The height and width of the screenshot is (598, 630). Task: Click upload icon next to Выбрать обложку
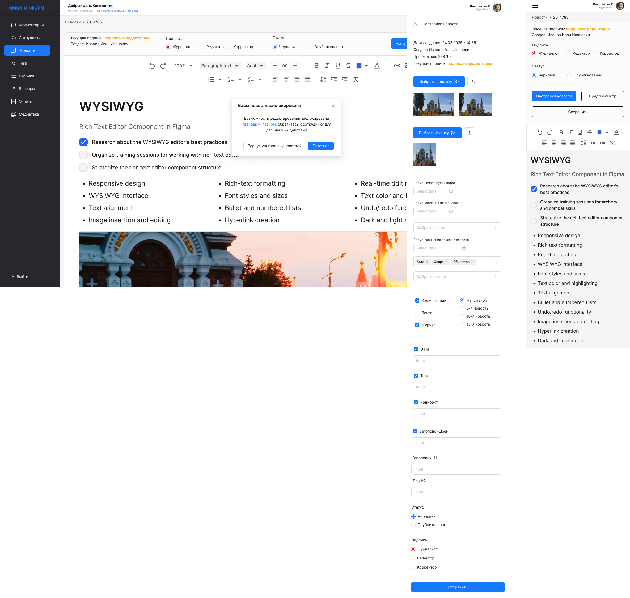[472, 82]
